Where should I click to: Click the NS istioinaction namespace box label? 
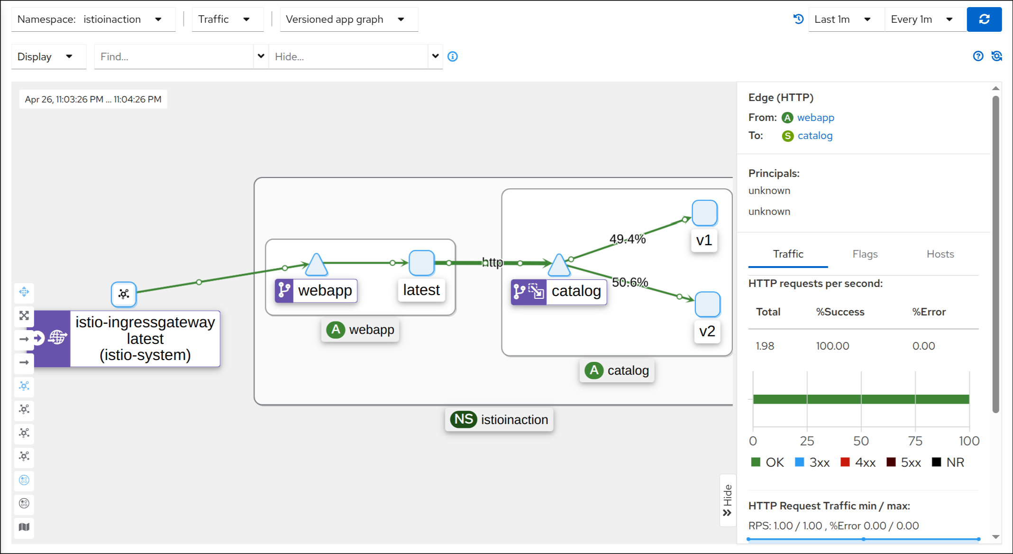point(499,419)
